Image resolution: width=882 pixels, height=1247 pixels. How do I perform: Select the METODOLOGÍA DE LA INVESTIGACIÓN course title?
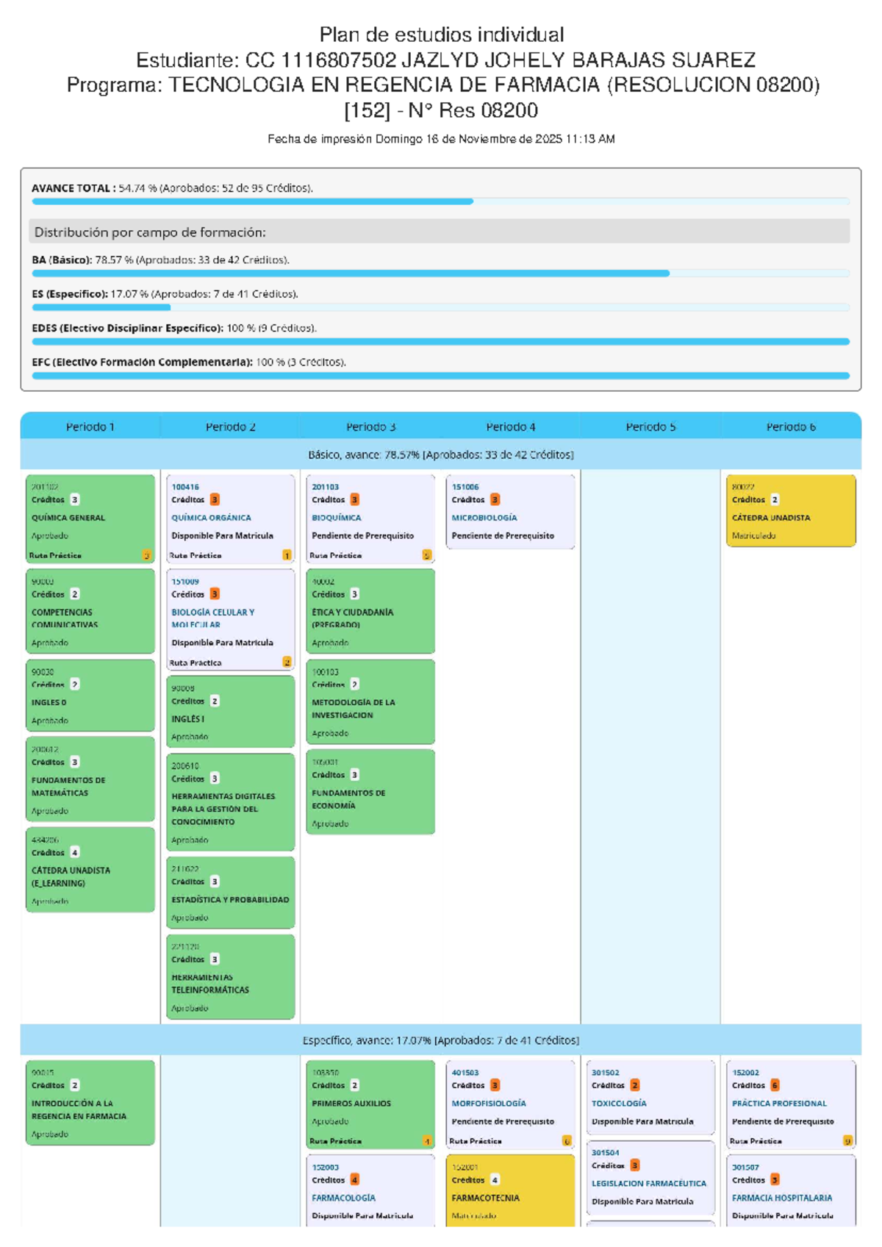[353, 709]
